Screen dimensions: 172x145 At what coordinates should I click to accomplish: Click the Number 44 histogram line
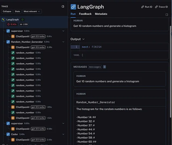(x=85, y=129)
